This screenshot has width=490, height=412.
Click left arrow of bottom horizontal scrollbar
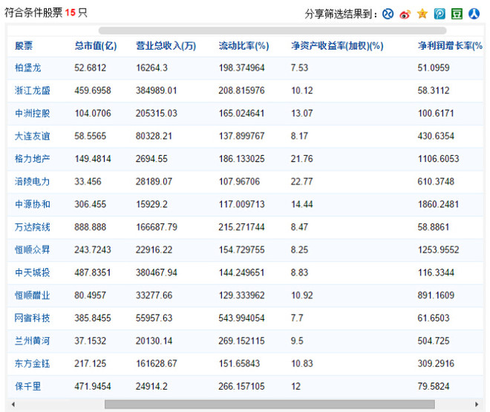pyautogui.click(x=13, y=405)
